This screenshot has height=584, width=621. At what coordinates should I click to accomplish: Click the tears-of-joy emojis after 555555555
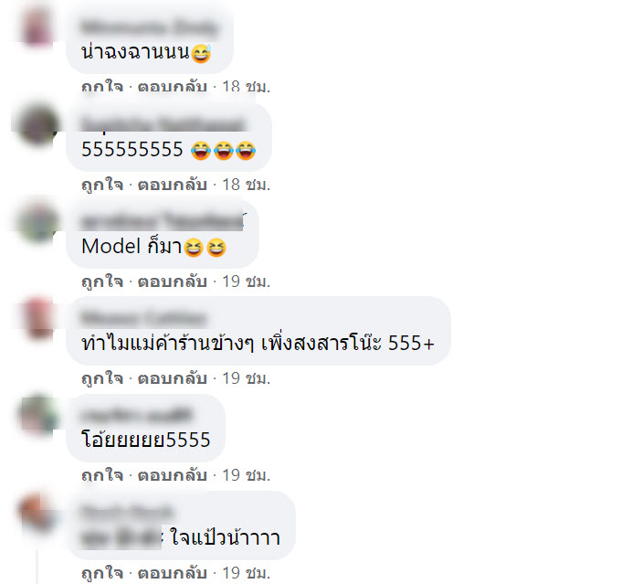click(223, 151)
